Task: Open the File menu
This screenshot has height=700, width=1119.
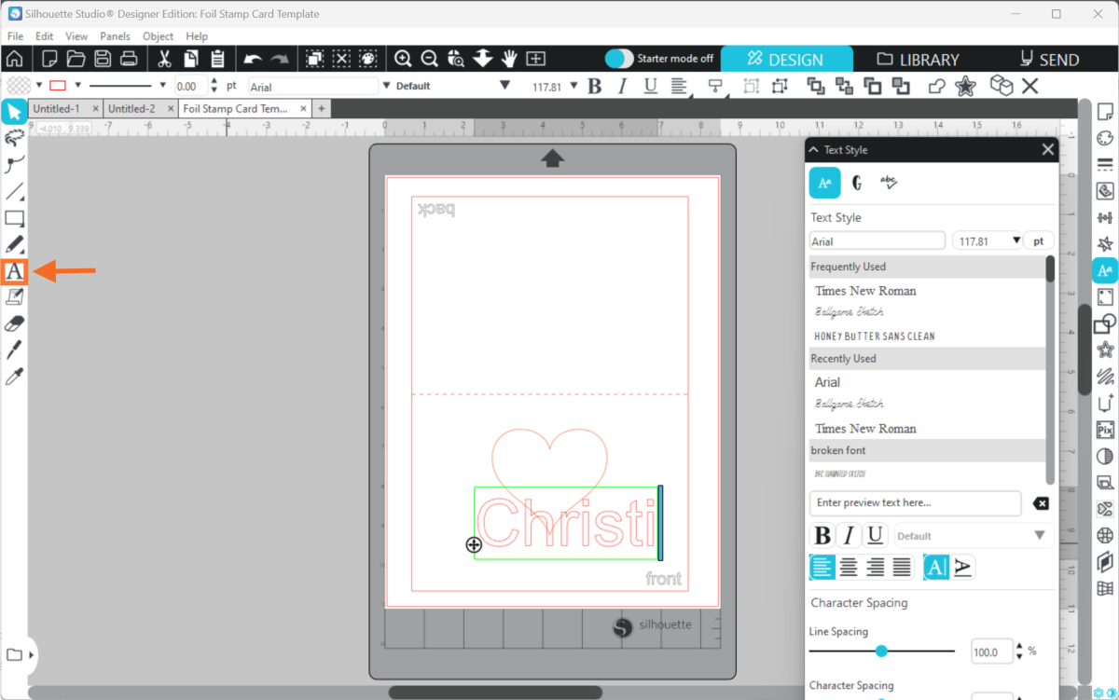Action: pos(15,36)
